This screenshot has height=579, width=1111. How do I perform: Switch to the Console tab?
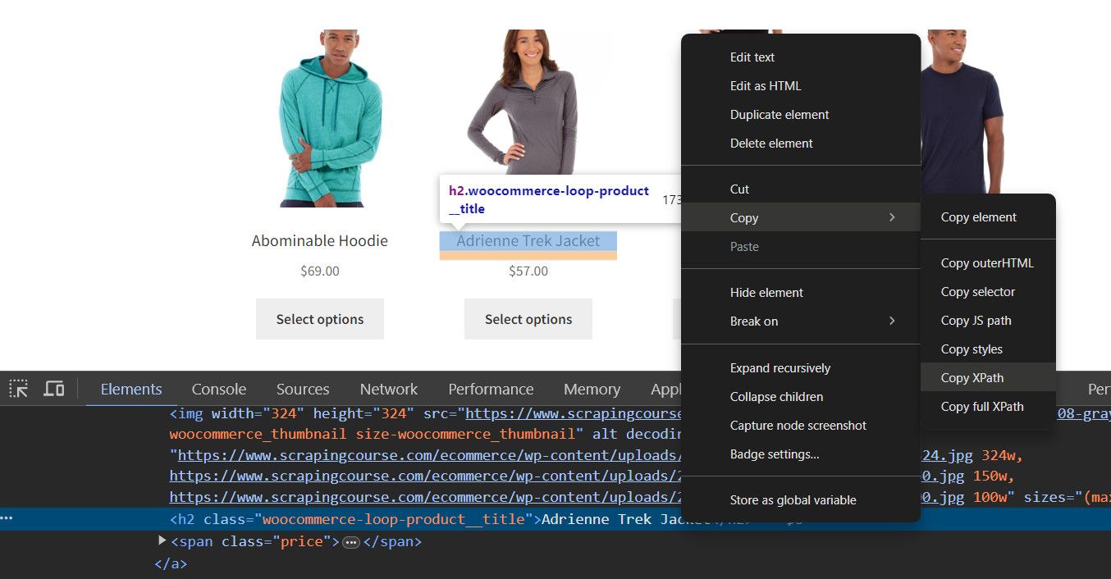tap(218, 390)
